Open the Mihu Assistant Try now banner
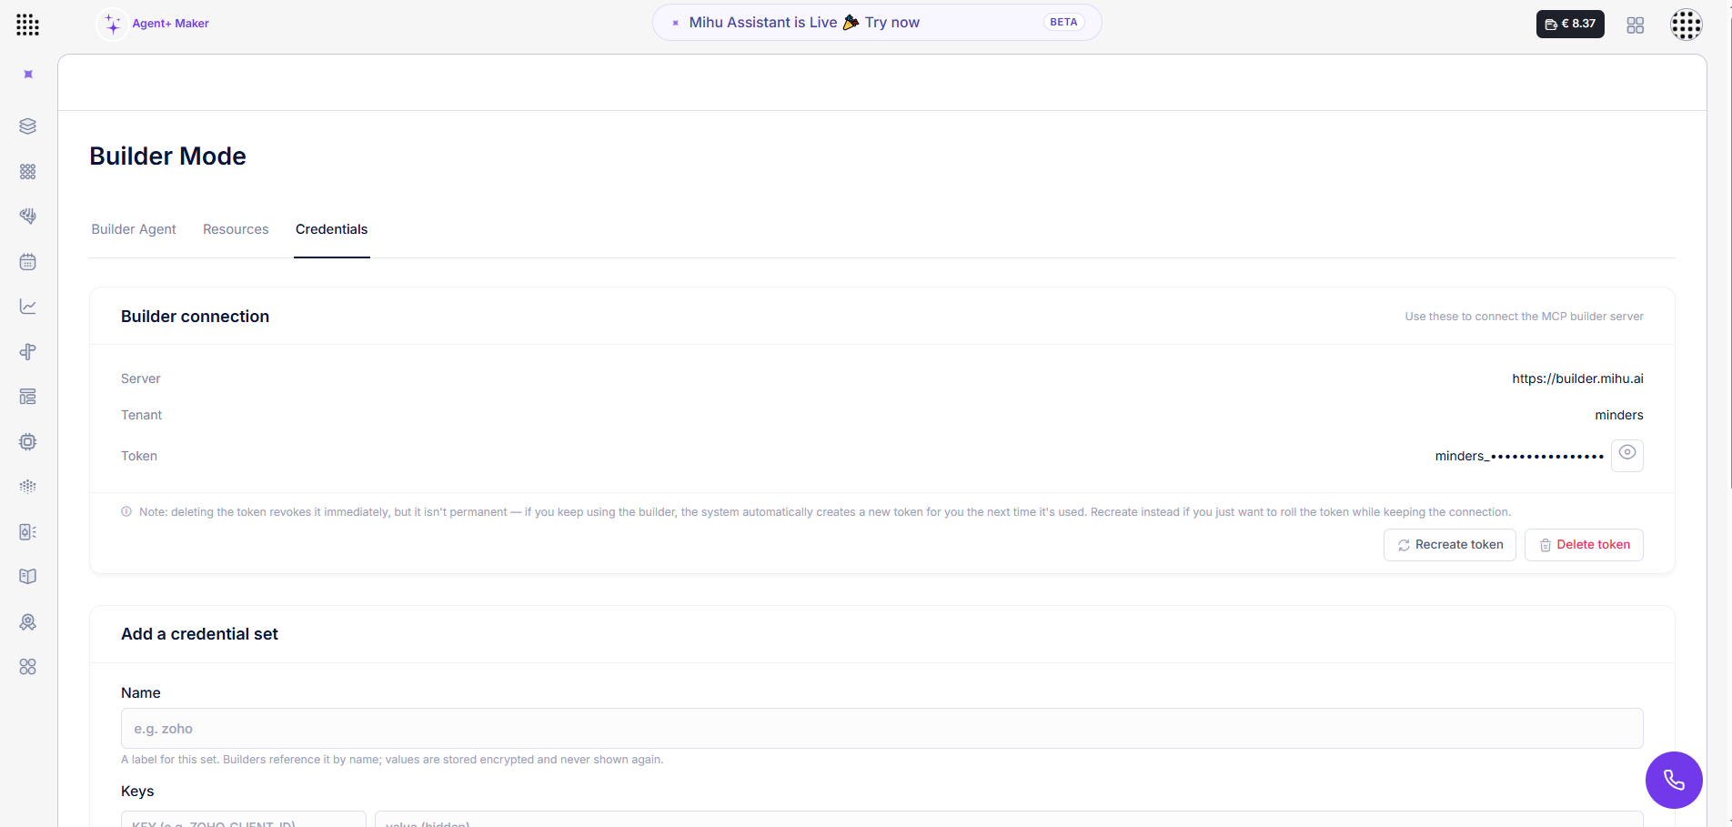The width and height of the screenshot is (1732, 827). tap(877, 23)
